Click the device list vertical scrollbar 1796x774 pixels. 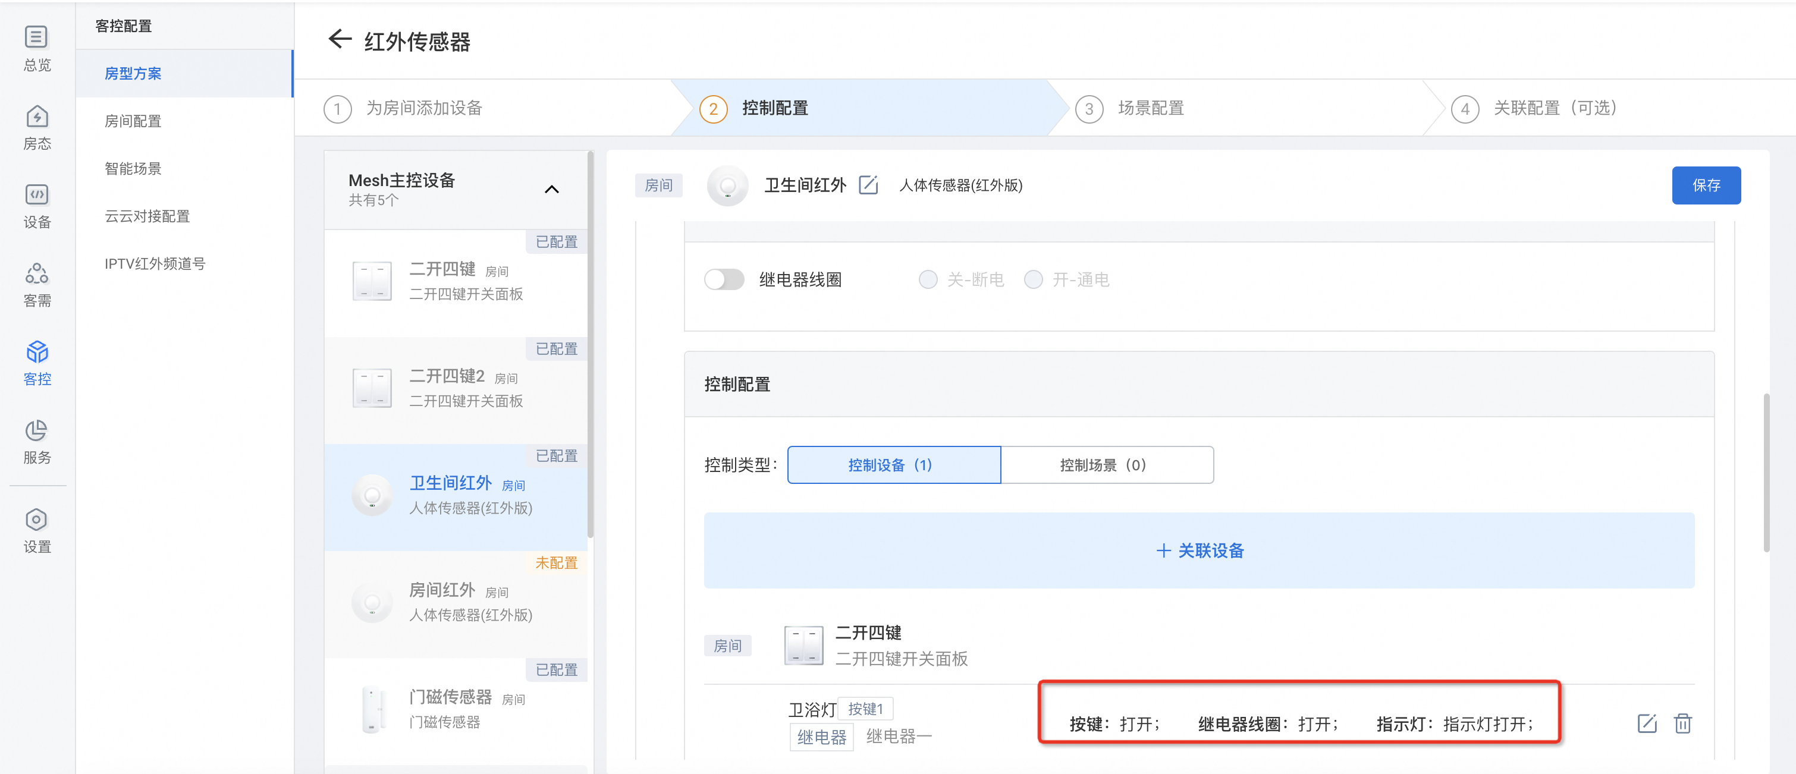[591, 345]
